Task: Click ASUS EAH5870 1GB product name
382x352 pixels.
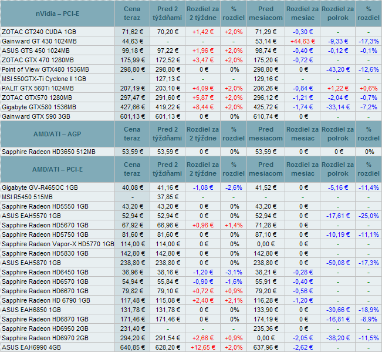Action: 32,263
